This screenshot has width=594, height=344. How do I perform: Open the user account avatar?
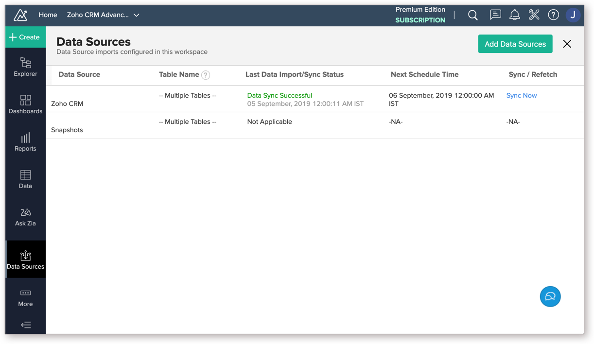pos(573,15)
